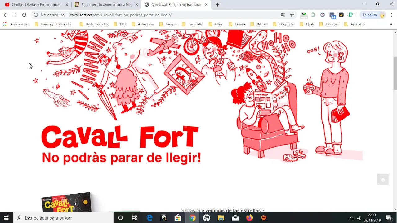This screenshot has height=223, width=397.
Task: Open the Emails bookmark folder
Action: coord(237,24)
